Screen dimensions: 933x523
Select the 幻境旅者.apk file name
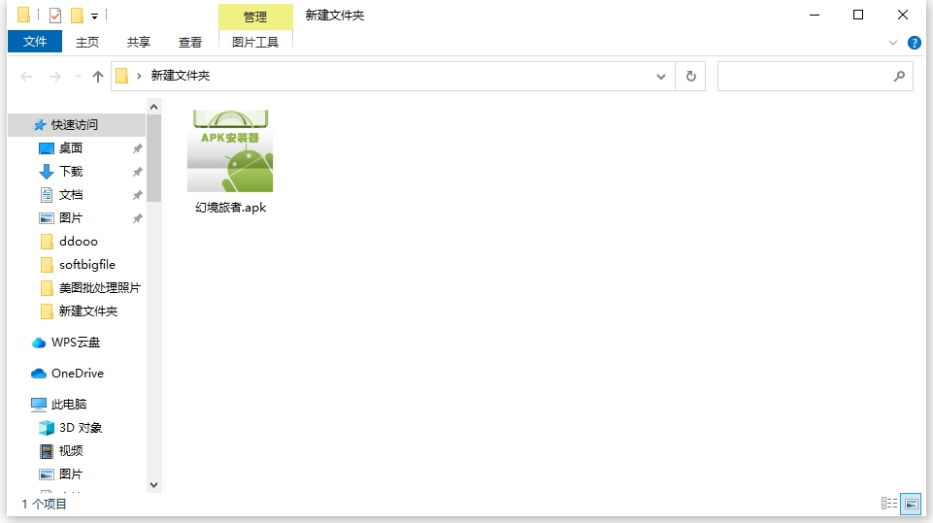[x=231, y=208]
